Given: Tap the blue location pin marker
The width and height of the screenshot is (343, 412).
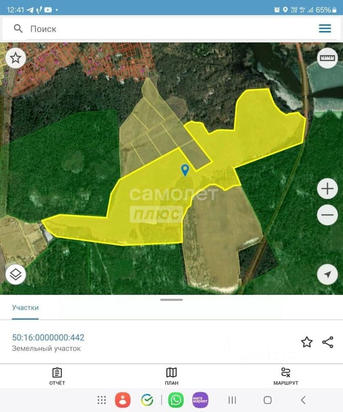Looking at the screenshot, I should coord(185,170).
